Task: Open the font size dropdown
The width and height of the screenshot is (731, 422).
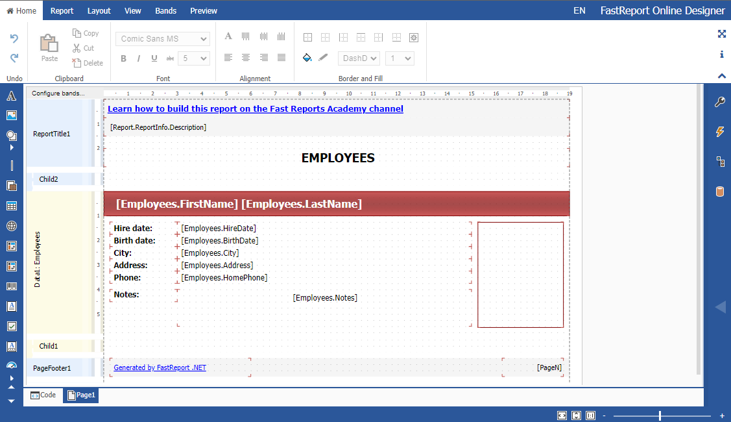Action: [x=193, y=58]
